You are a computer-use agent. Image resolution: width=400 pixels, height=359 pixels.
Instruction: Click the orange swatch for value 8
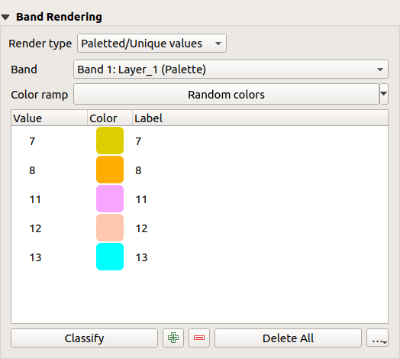(110, 170)
